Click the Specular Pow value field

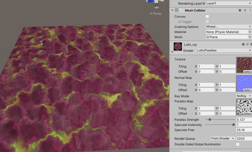pos(244,130)
